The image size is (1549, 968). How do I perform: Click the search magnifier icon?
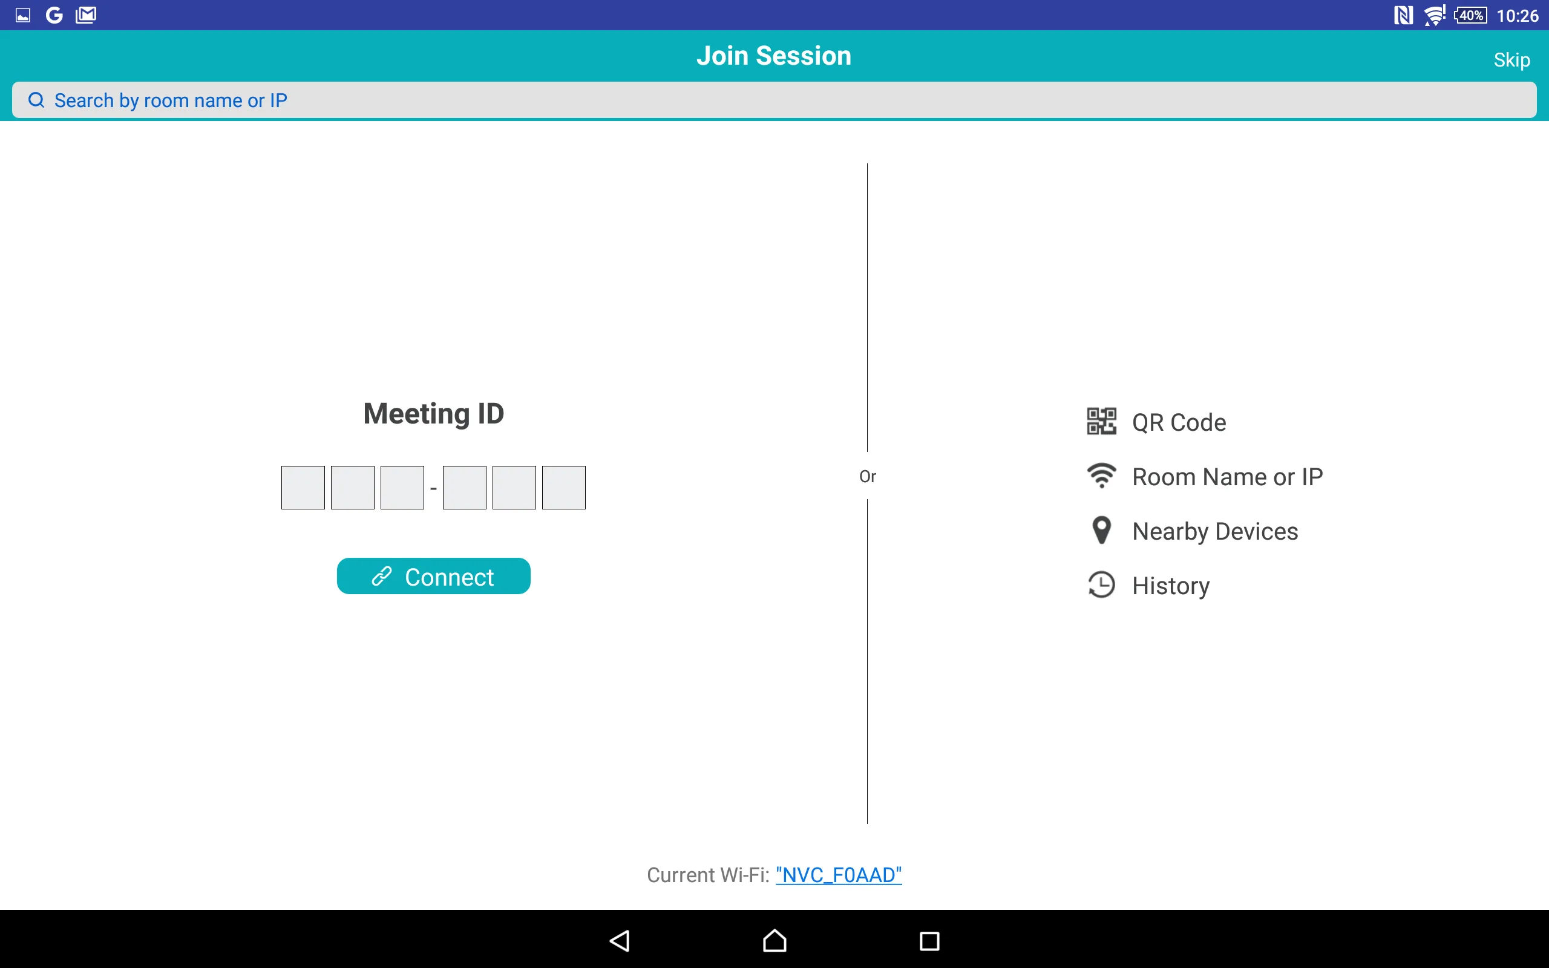click(36, 99)
